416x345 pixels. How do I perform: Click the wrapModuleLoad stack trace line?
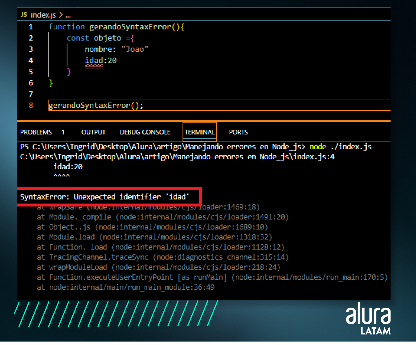point(158,267)
